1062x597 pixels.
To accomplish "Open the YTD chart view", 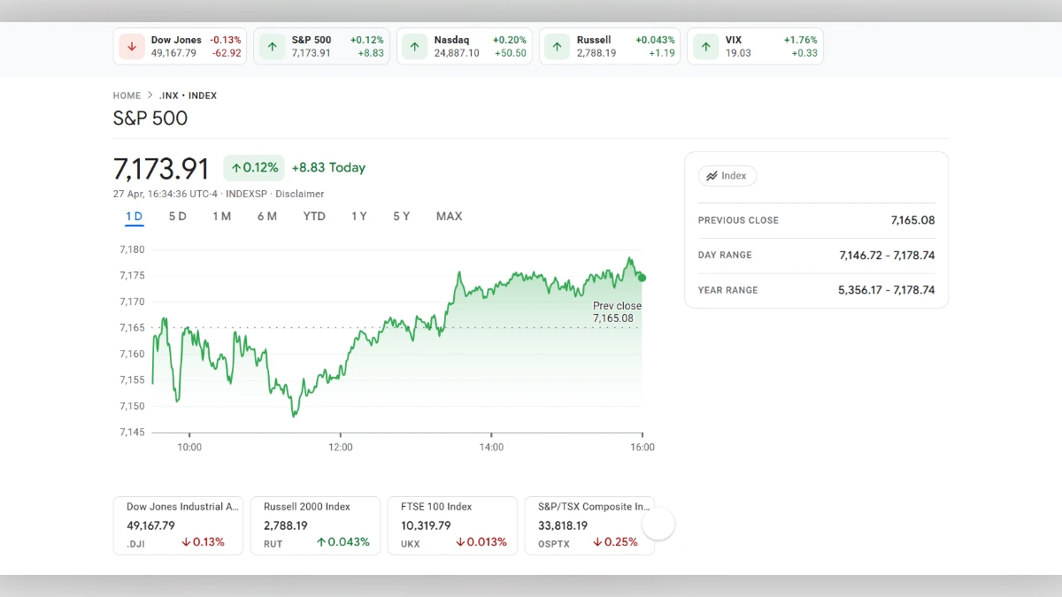I will pyautogui.click(x=313, y=216).
